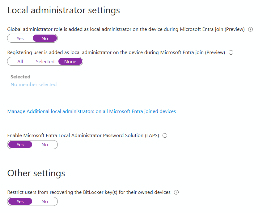Open info tooltip for Global administrator role setting
Viewport: 271px width, 213px height.
[x=250, y=29]
